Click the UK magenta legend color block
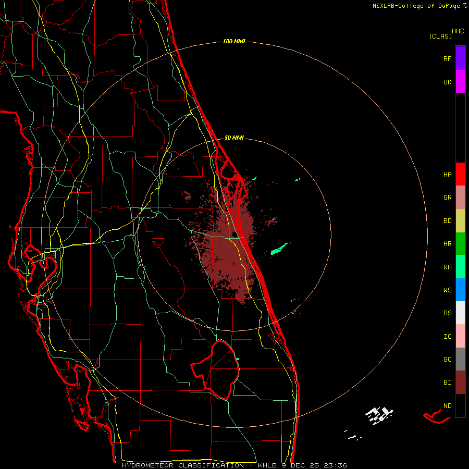469x469 pixels. pos(460,82)
